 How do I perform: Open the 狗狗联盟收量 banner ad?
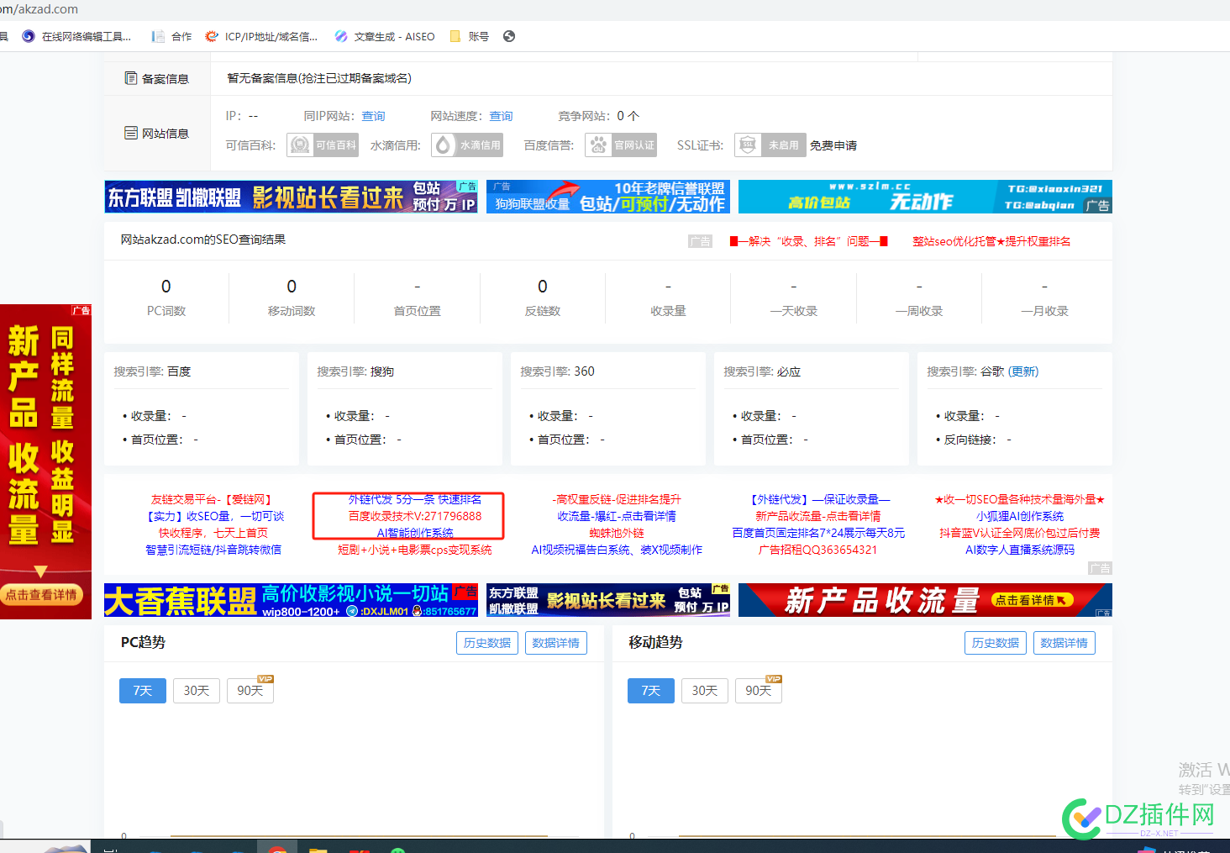coord(608,197)
